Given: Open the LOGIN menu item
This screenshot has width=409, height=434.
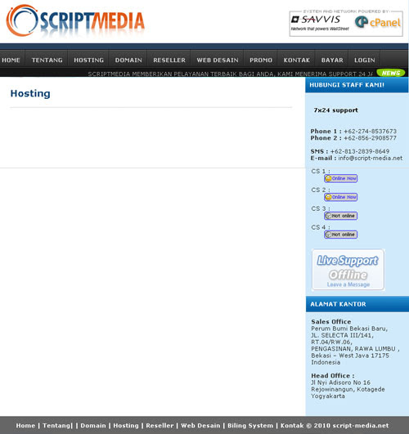Looking at the screenshot, I should [364, 60].
